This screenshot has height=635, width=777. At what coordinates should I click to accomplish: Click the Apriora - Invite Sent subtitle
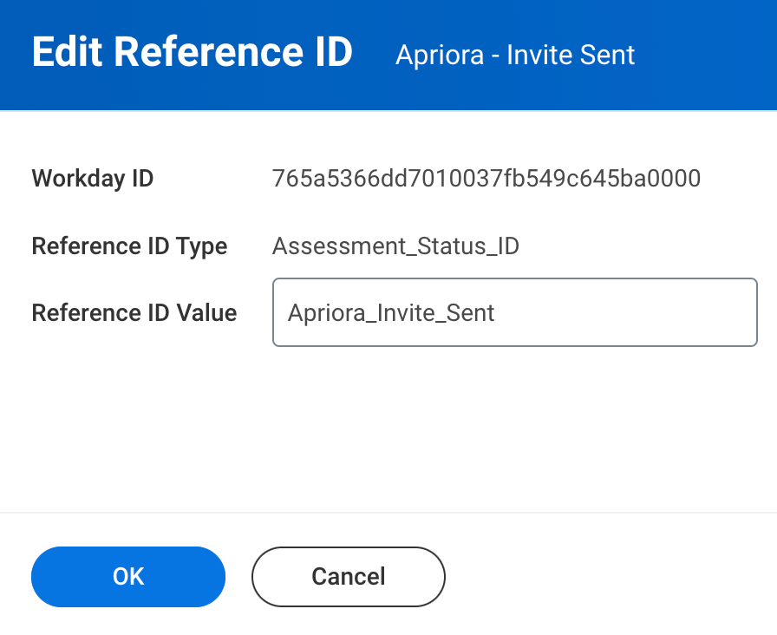(515, 55)
